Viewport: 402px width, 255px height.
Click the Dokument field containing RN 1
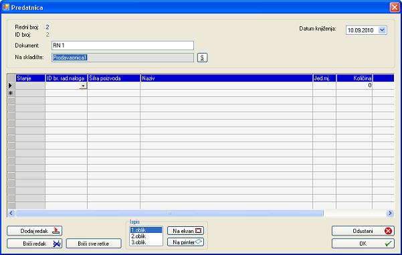[x=122, y=46]
